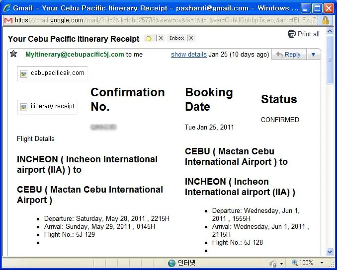Click the scrollbar down arrow

(330, 252)
